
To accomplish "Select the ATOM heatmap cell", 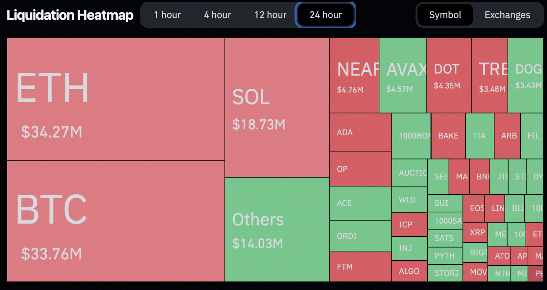I will click(x=499, y=256).
